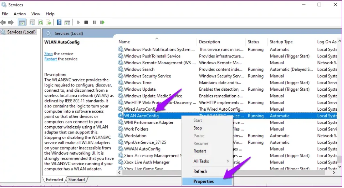Click the Export List toolbar icon
The height and width of the screenshot is (188, 344).
[x=48, y=23]
